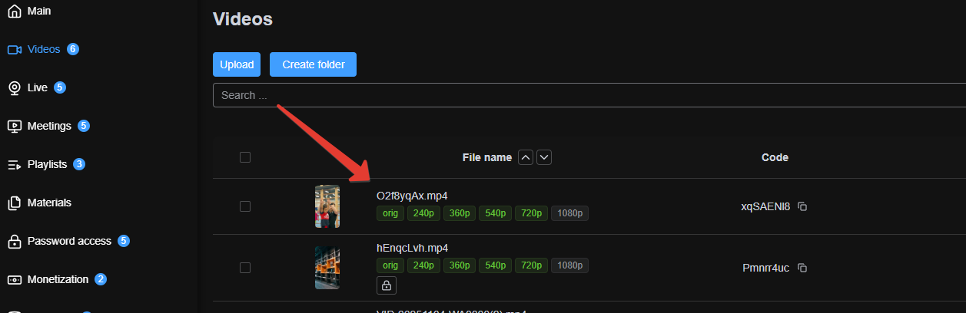
Task: Click the File name column header
Action: 486,157
